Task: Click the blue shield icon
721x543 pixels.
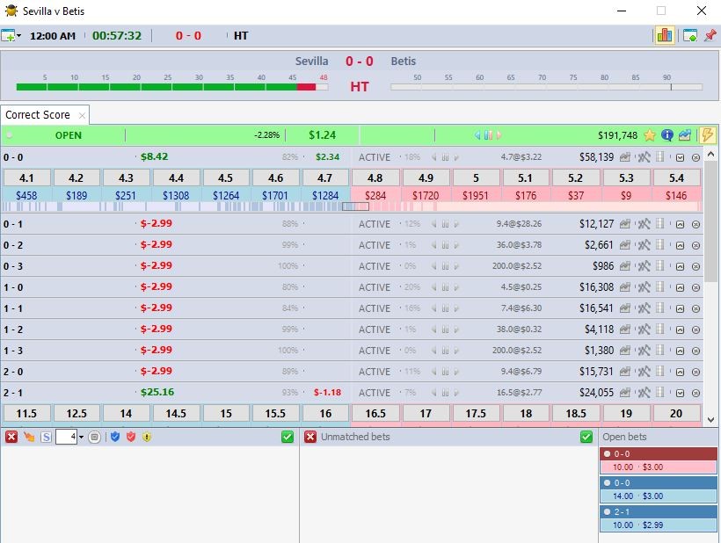Action: (x=115, y=437)
